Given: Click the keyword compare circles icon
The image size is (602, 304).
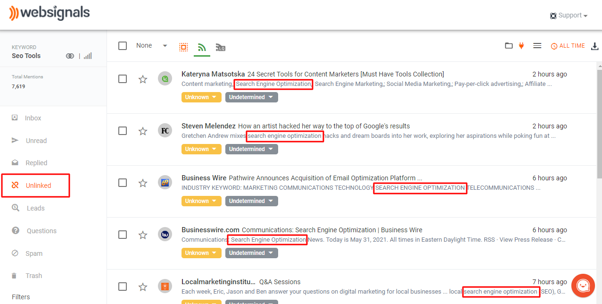Looking at the screenshot, I should click(70, 56).
